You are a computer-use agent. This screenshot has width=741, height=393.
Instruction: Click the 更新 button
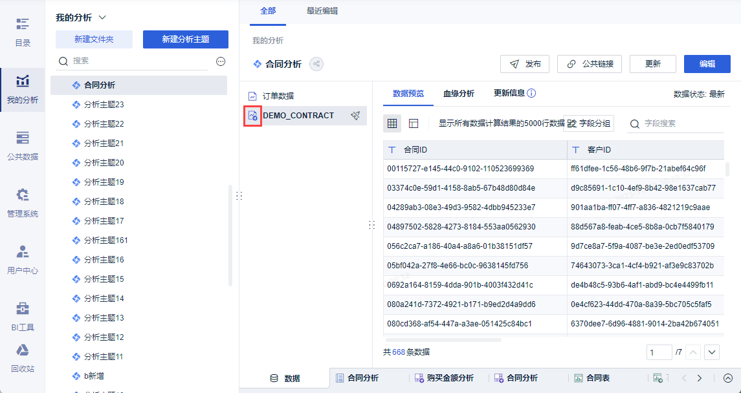click(x=653, y=64)
